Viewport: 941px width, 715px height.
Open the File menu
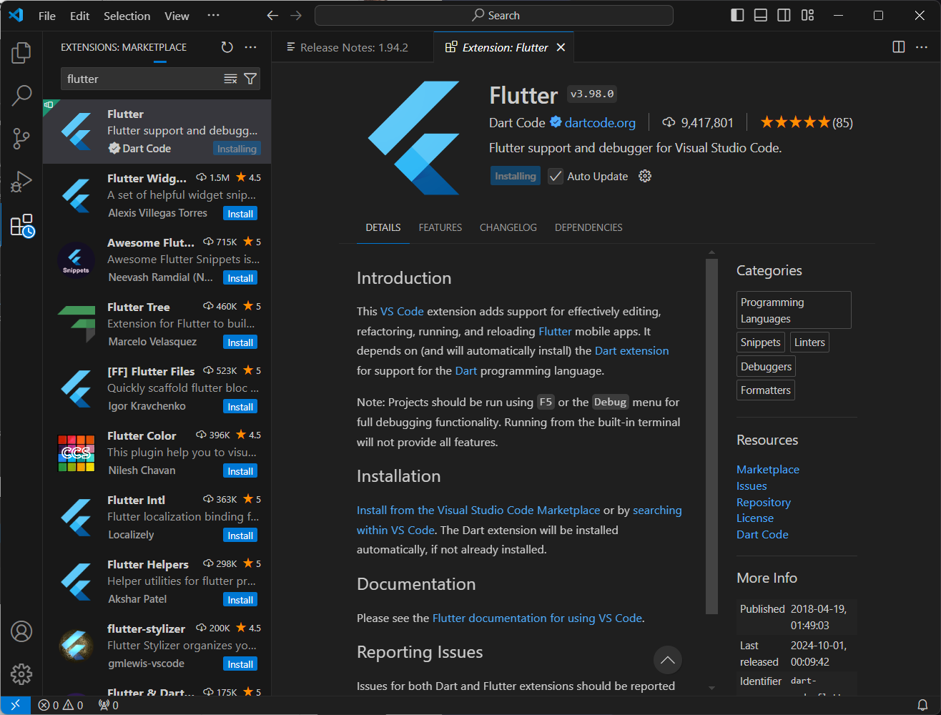[47, 16]
